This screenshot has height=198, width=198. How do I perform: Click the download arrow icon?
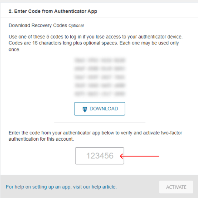tap(85, 109)
